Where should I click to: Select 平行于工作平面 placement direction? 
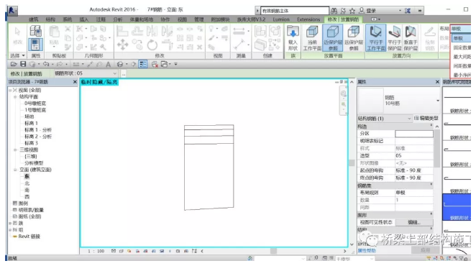(376, 38)
